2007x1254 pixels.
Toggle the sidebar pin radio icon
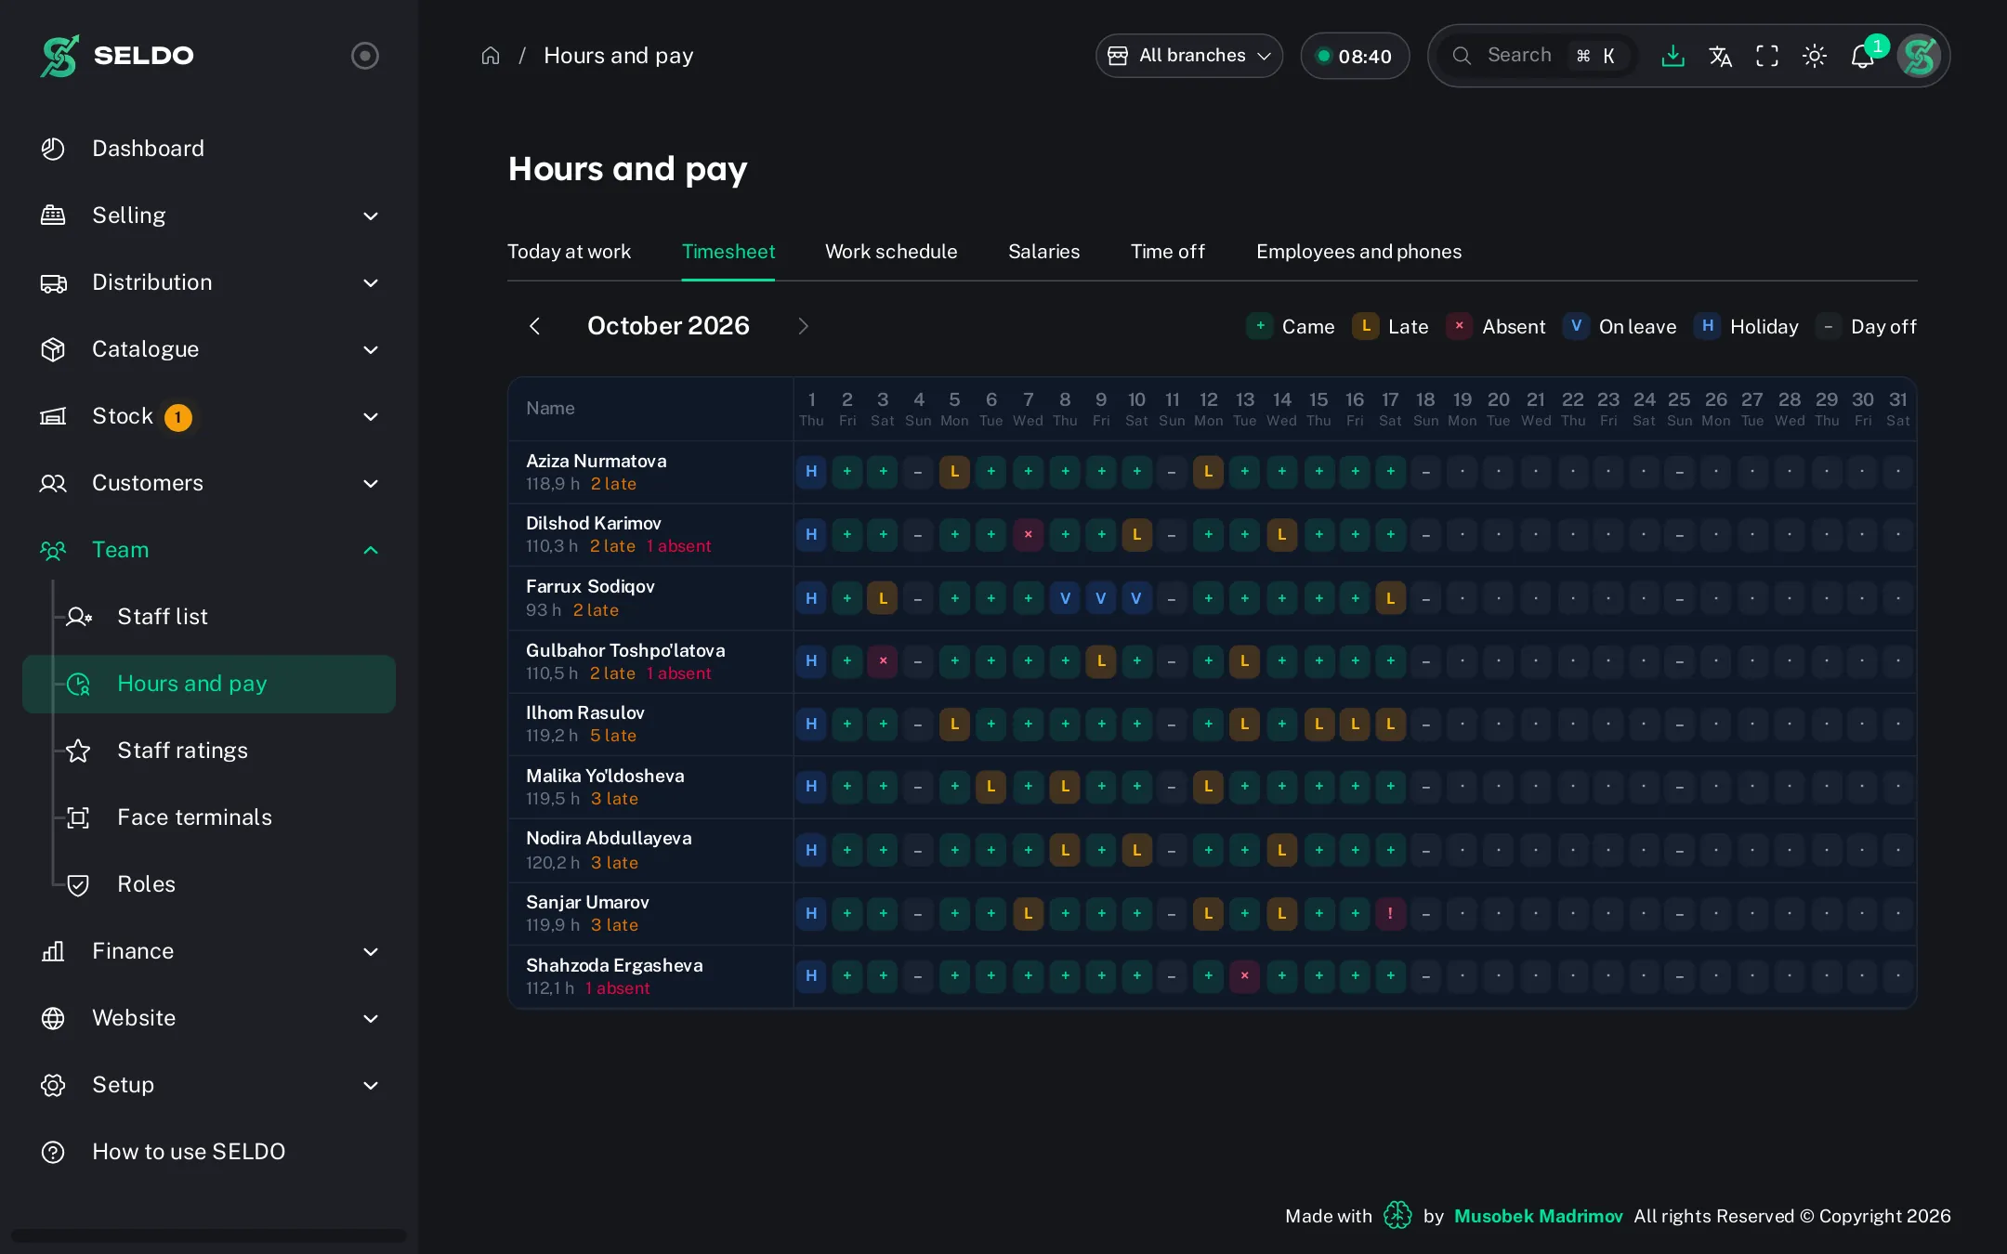[364, 56]
